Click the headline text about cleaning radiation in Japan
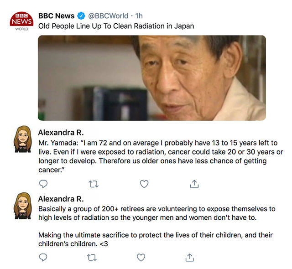Screen dimensions: 292x269 pos(116,26)
